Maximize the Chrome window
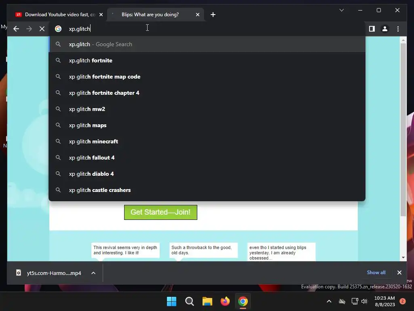This screenshot has height=311, width=414. (378, 10)
